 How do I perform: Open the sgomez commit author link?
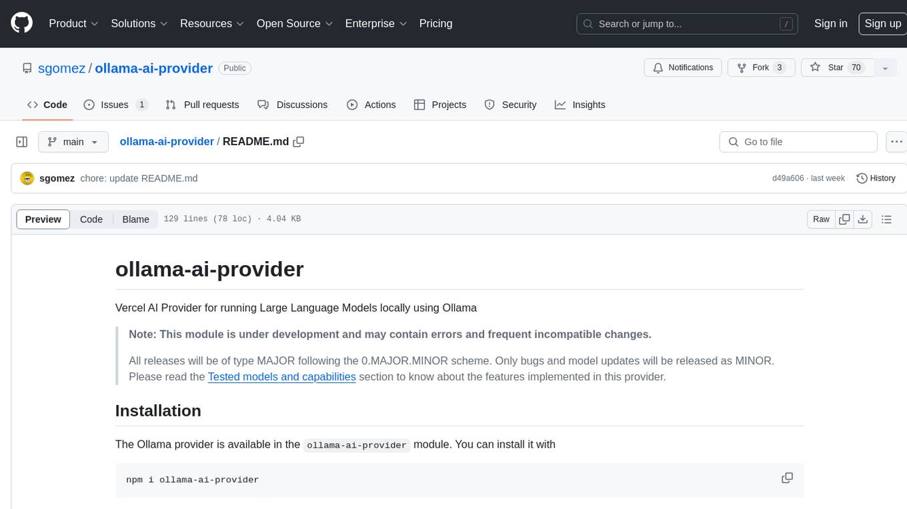tap(57, 178)
